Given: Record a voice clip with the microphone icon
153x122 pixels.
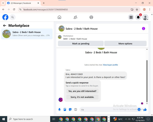Looking at the screenshot, I should click(x=59, y=109).
